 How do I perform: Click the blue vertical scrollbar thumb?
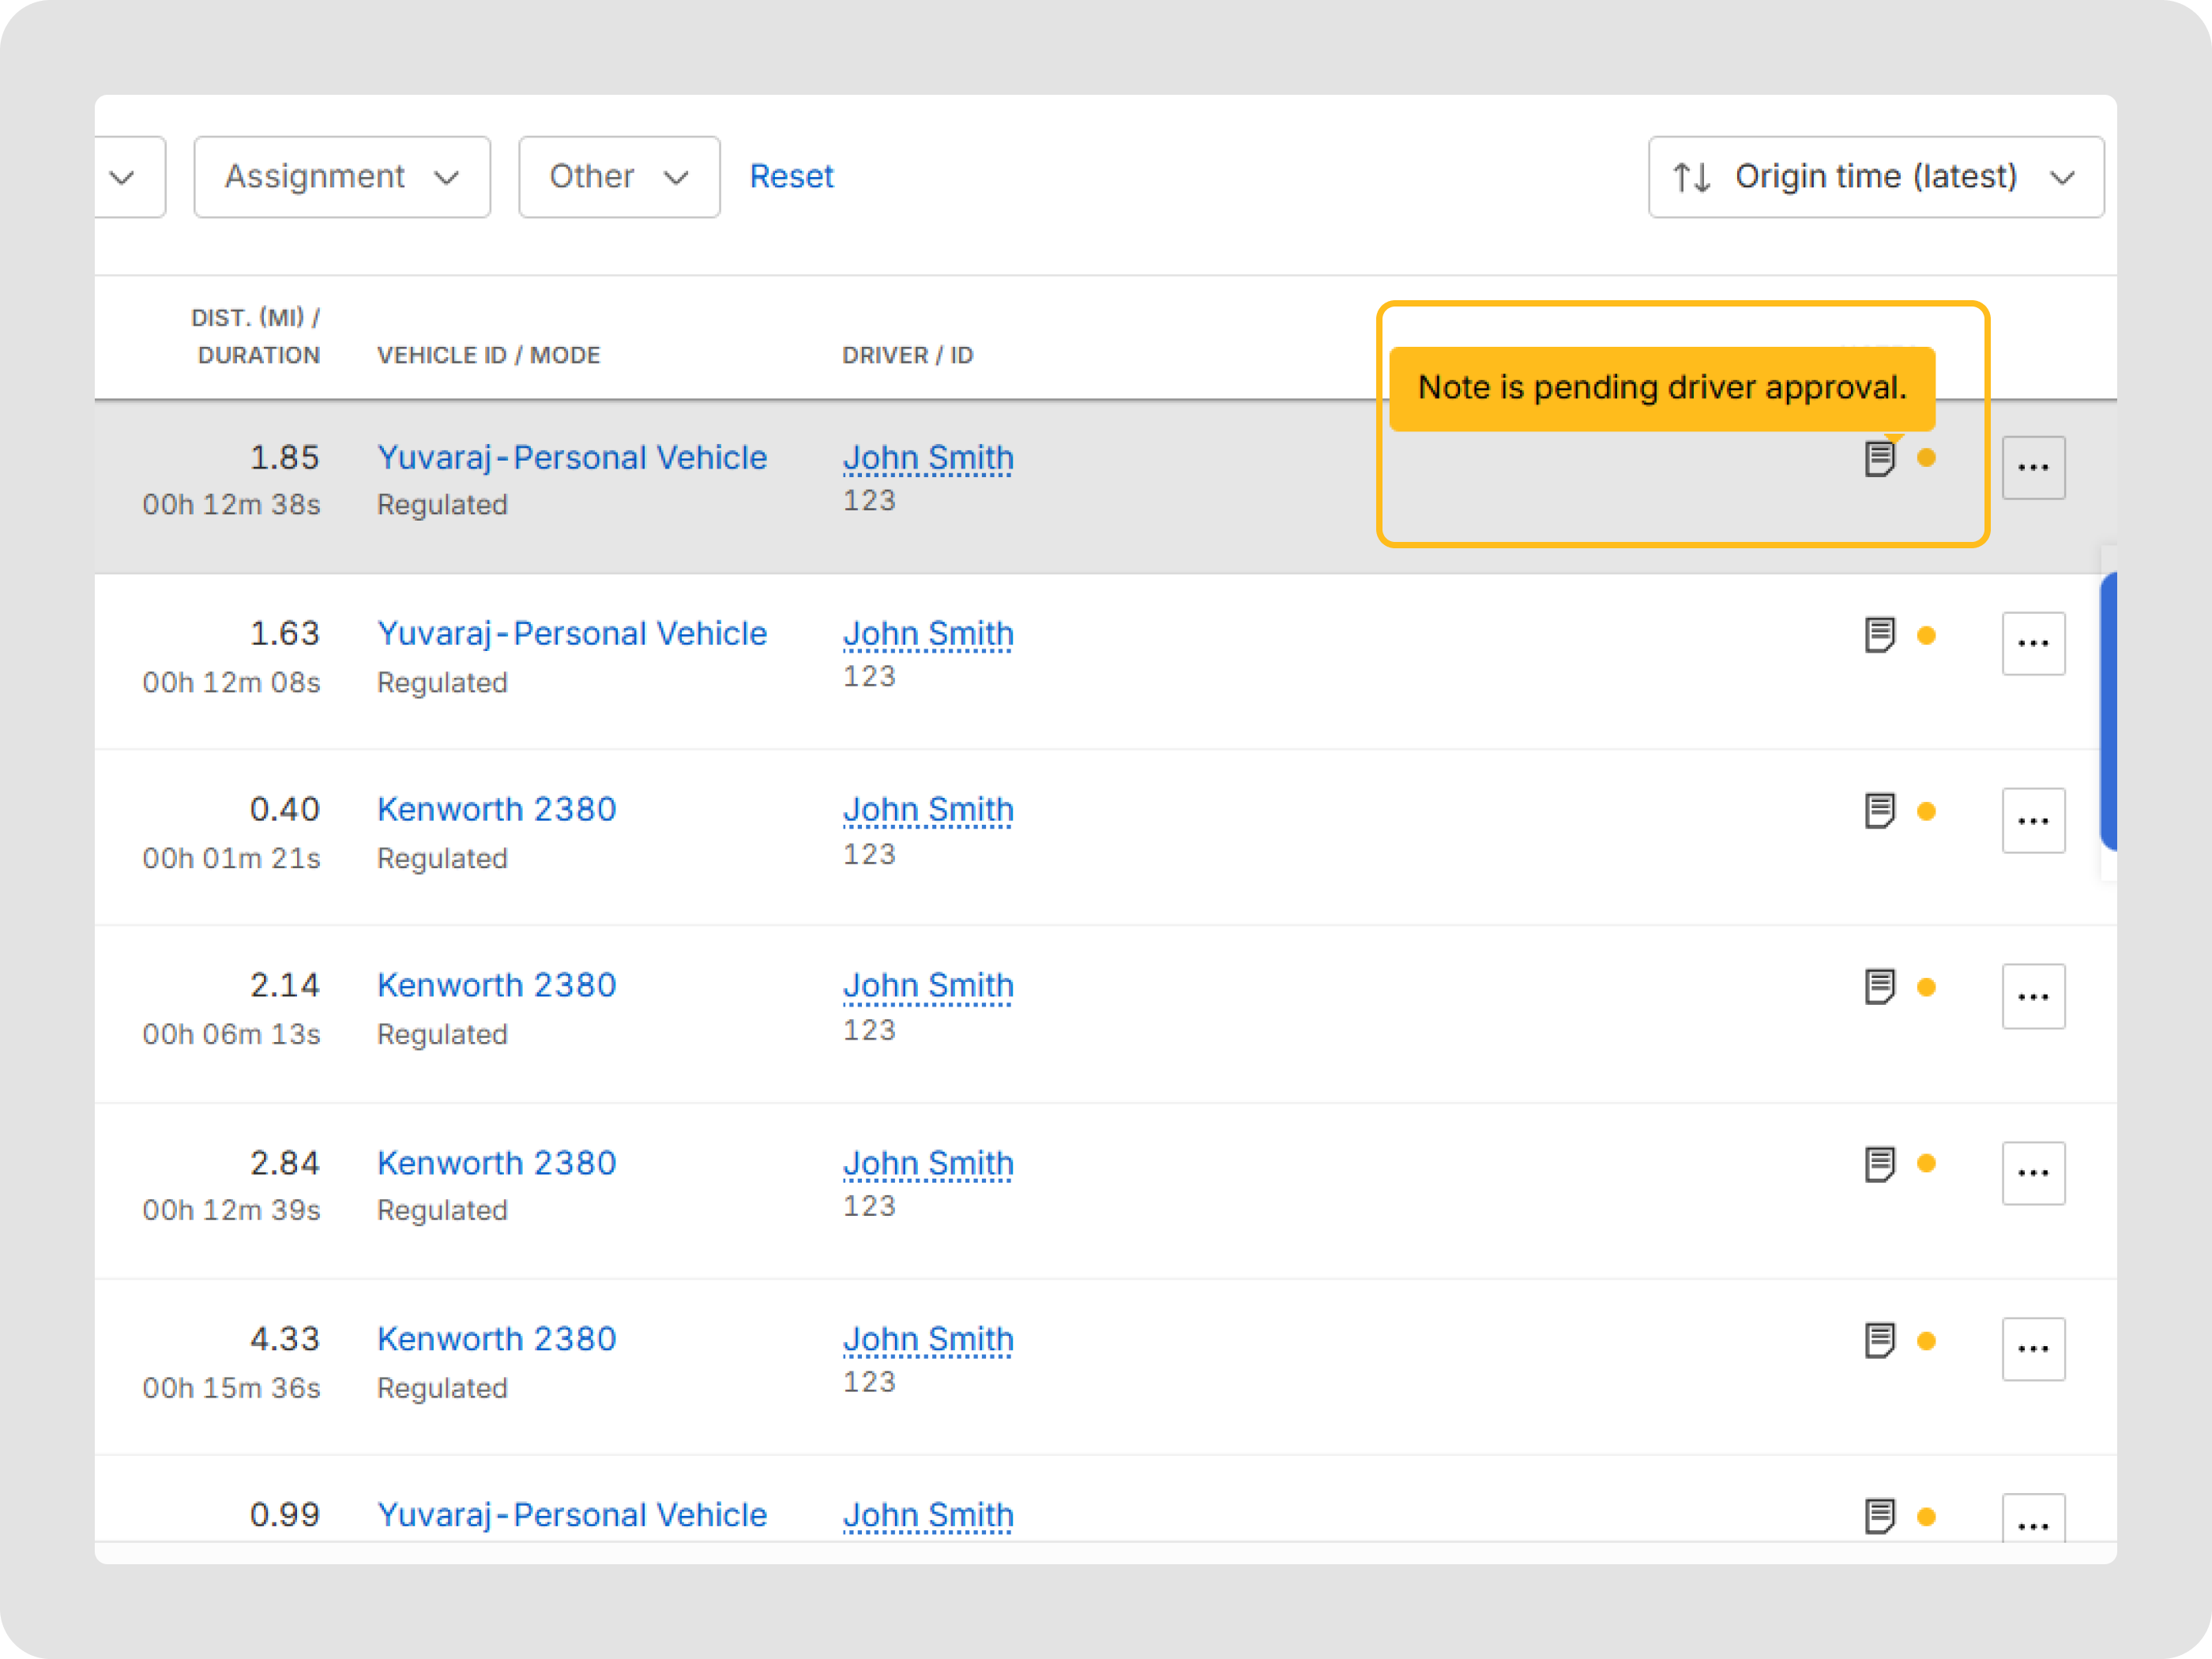point(2108,712)
